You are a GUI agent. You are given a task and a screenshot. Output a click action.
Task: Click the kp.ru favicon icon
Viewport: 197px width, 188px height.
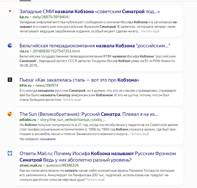10,11
